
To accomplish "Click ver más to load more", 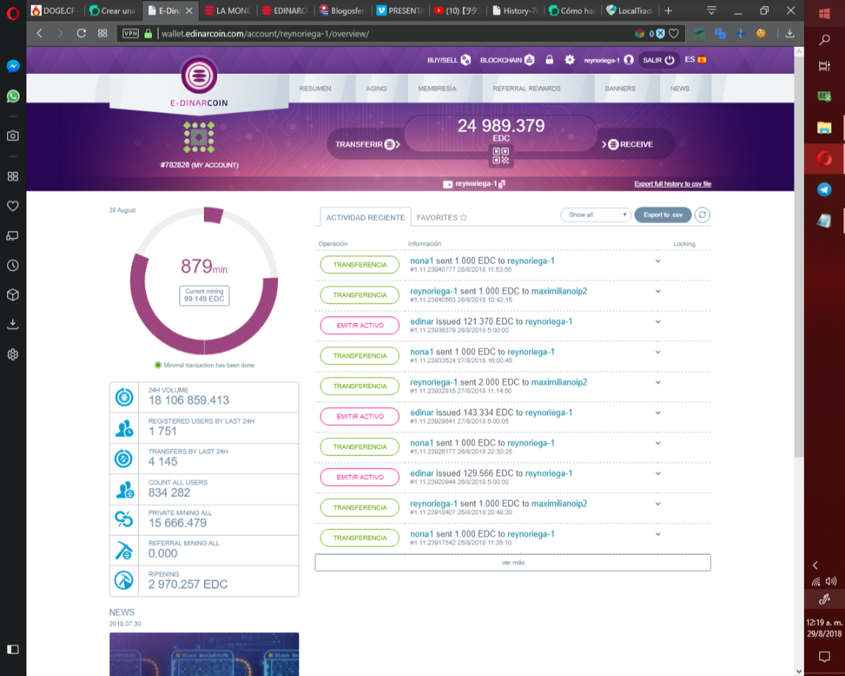I will (513, 562).
